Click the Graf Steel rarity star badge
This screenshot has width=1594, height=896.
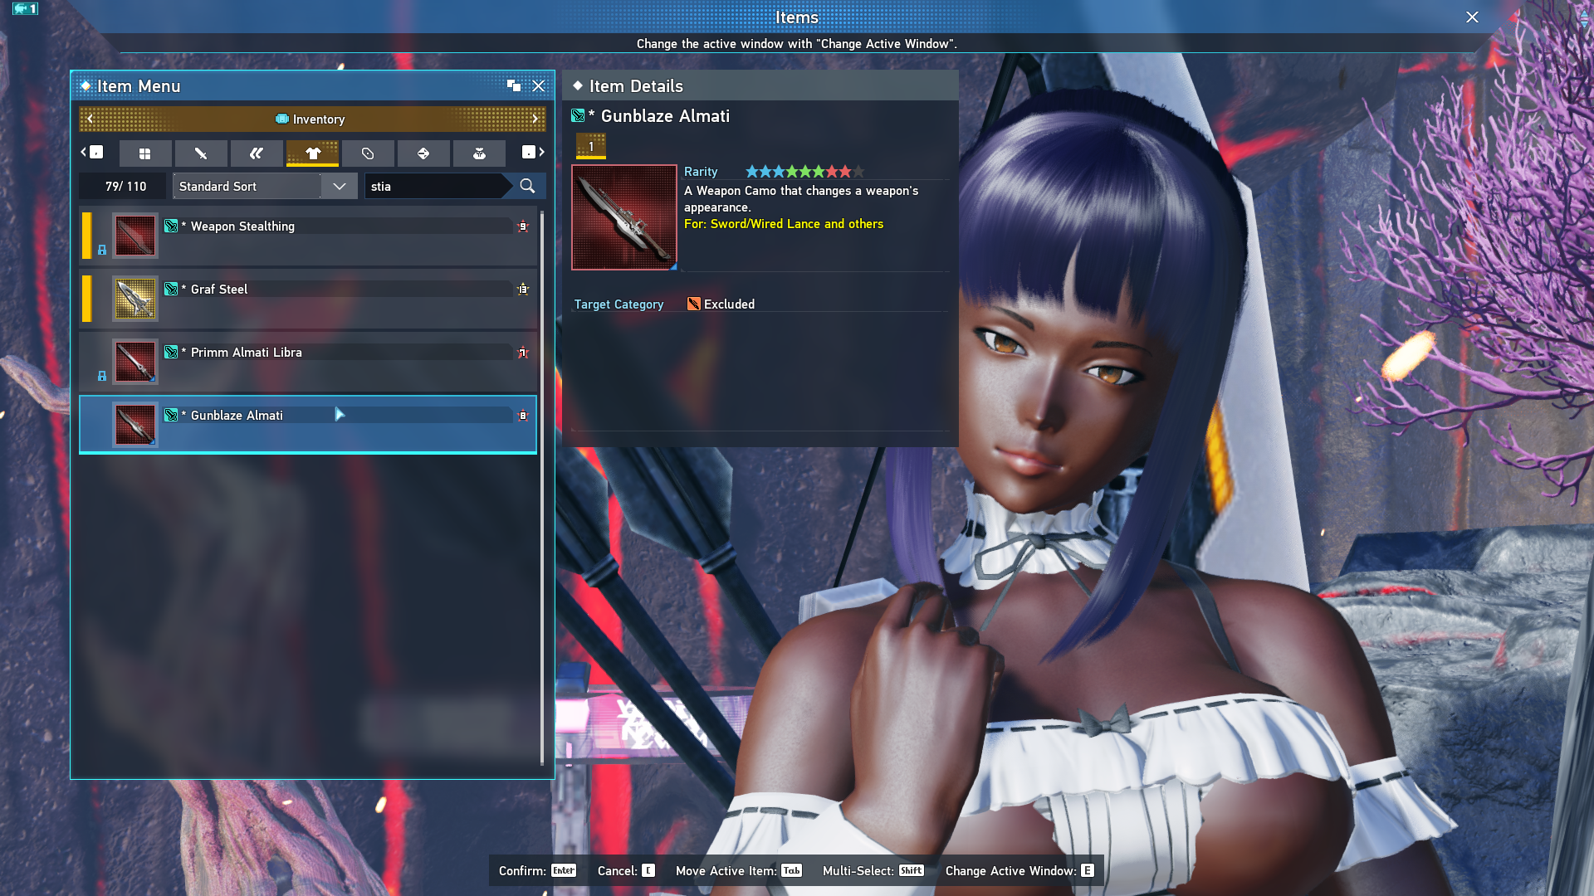523,290
